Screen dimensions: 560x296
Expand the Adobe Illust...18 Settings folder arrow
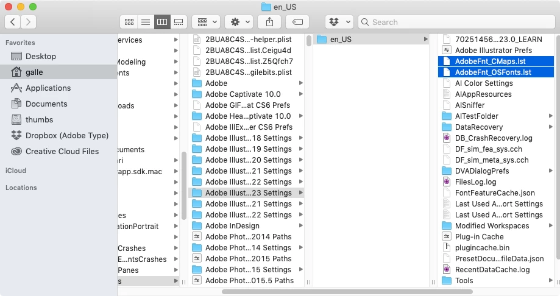click(300, 138)
